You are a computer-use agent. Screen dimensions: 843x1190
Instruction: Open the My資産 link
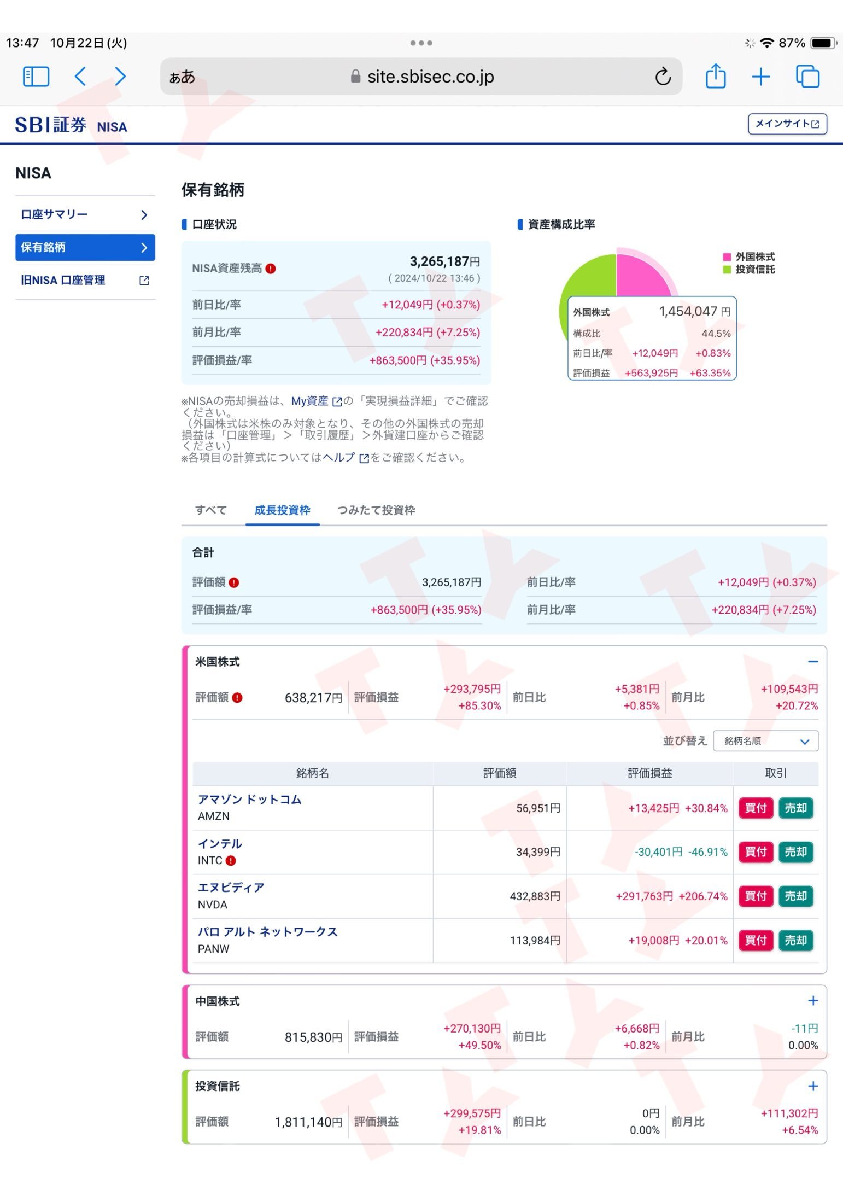[316, 401]
